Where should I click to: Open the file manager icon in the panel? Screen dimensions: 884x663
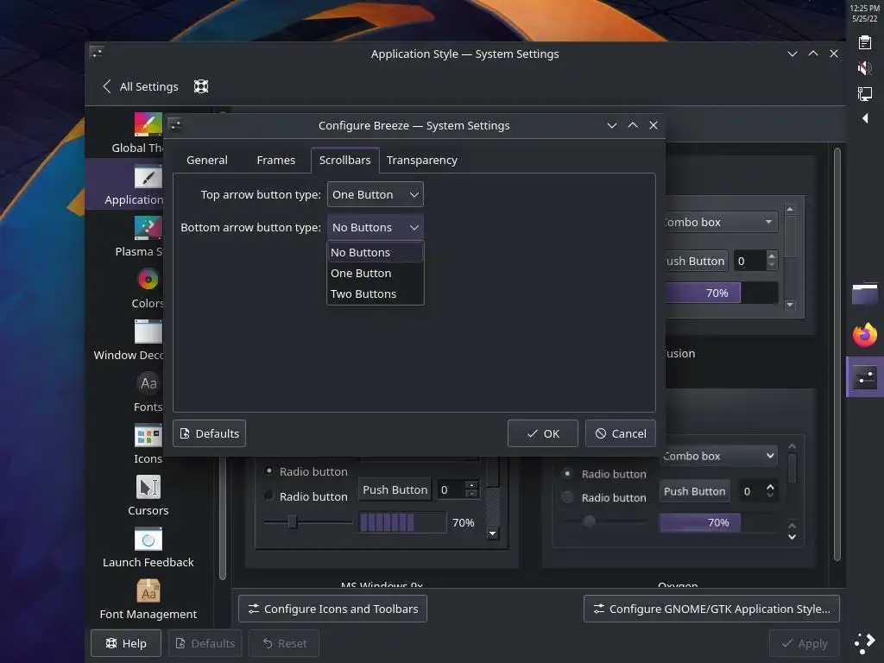(865, 294)
